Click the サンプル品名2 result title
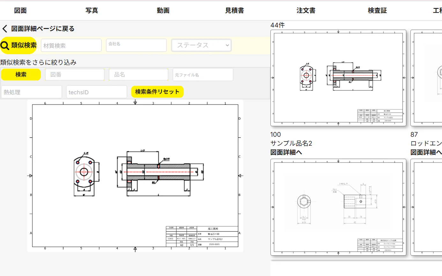Screen dimensions: 442x276 (x=291, y=143)
